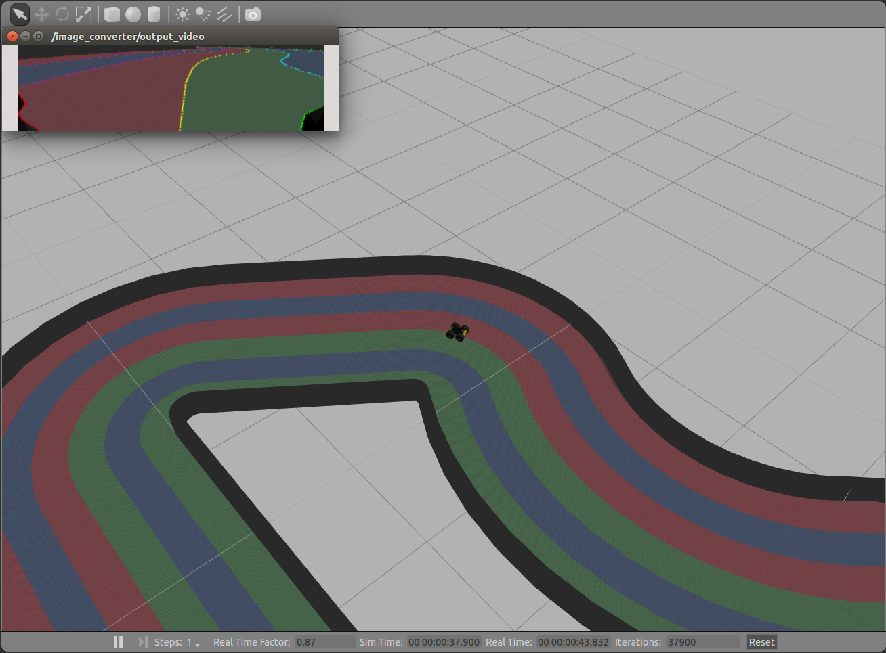Activate the Selection arrow tool
This screenshot has height=653, width=886.
pyautogui.click(x=18, y=14)
